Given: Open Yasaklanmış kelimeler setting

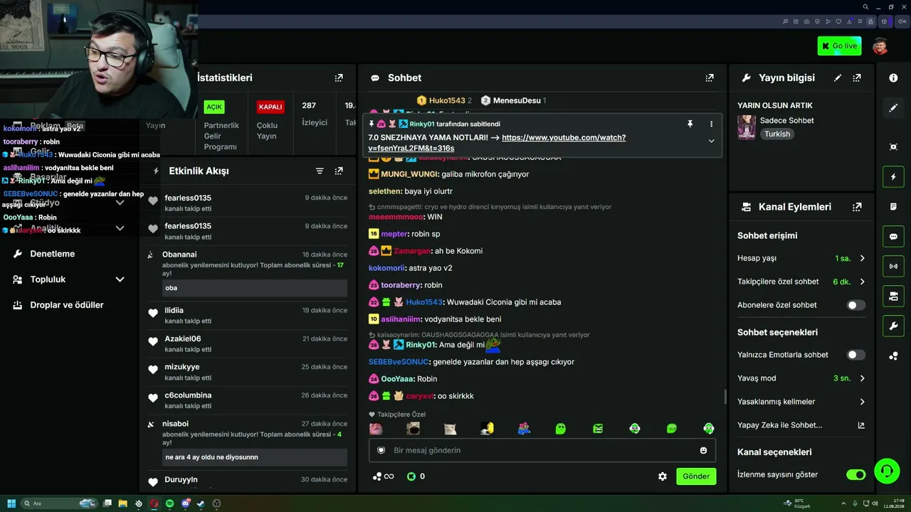Looking at the screenshot, I should coord(801,402).
